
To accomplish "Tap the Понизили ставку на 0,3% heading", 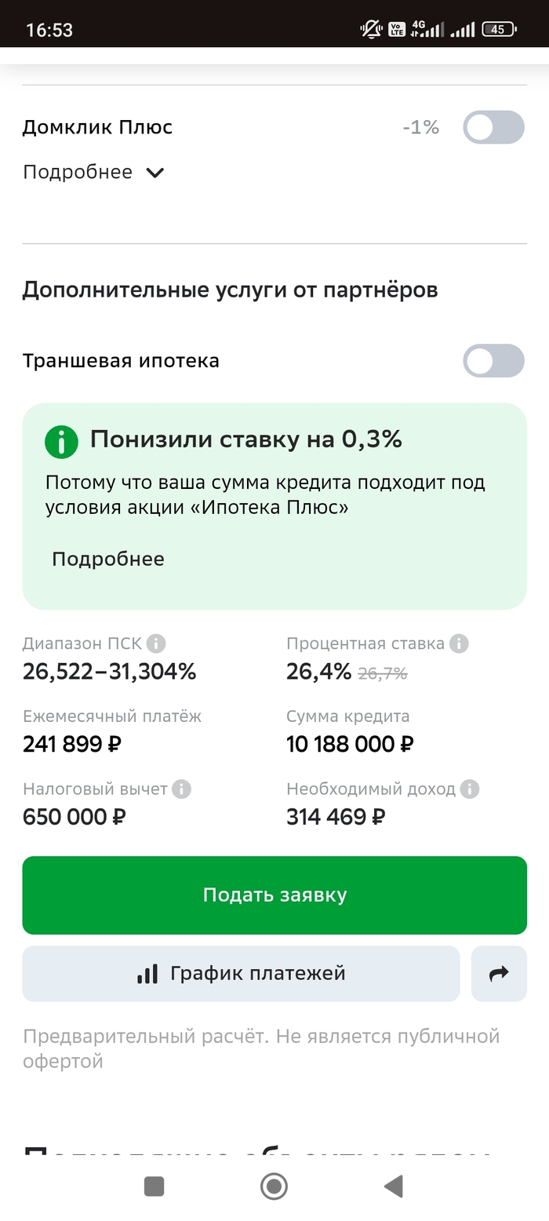I will click(x=245, y=439).
